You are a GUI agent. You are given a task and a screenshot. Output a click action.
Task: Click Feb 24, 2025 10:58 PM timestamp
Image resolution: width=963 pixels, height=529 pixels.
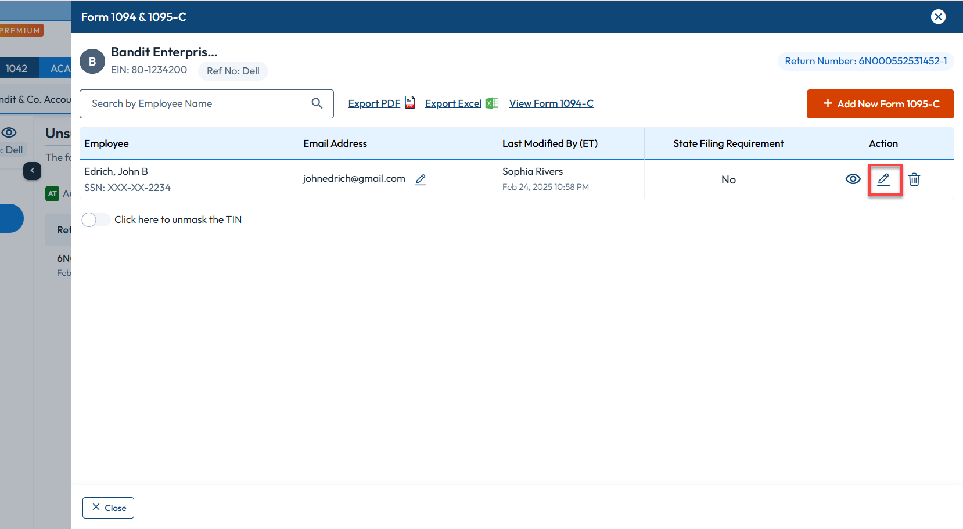coord(545,187)
